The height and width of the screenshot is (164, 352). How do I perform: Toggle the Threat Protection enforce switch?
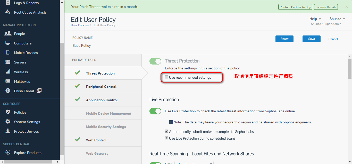155,61
